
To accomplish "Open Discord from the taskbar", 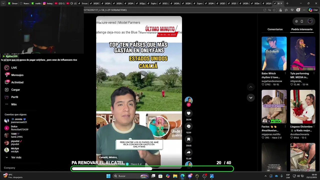I will click(190, 176).
